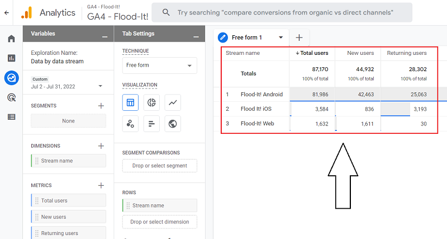
Task: Add a new dimension with plus icon
Action: (101, 146)
